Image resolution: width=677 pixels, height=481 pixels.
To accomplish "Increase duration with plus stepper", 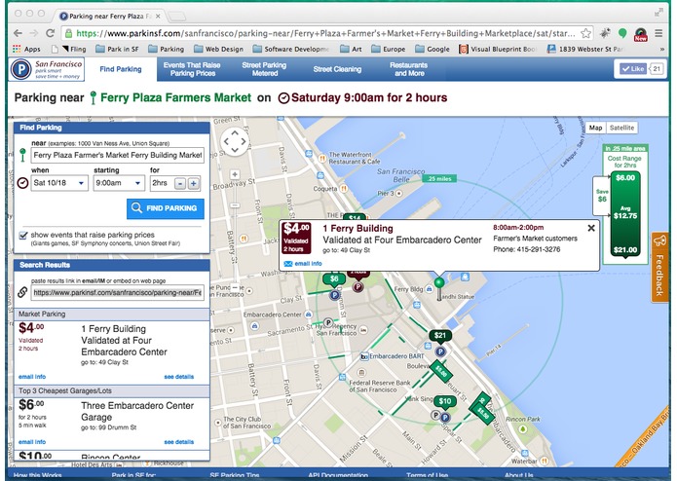I will (194, 183).
